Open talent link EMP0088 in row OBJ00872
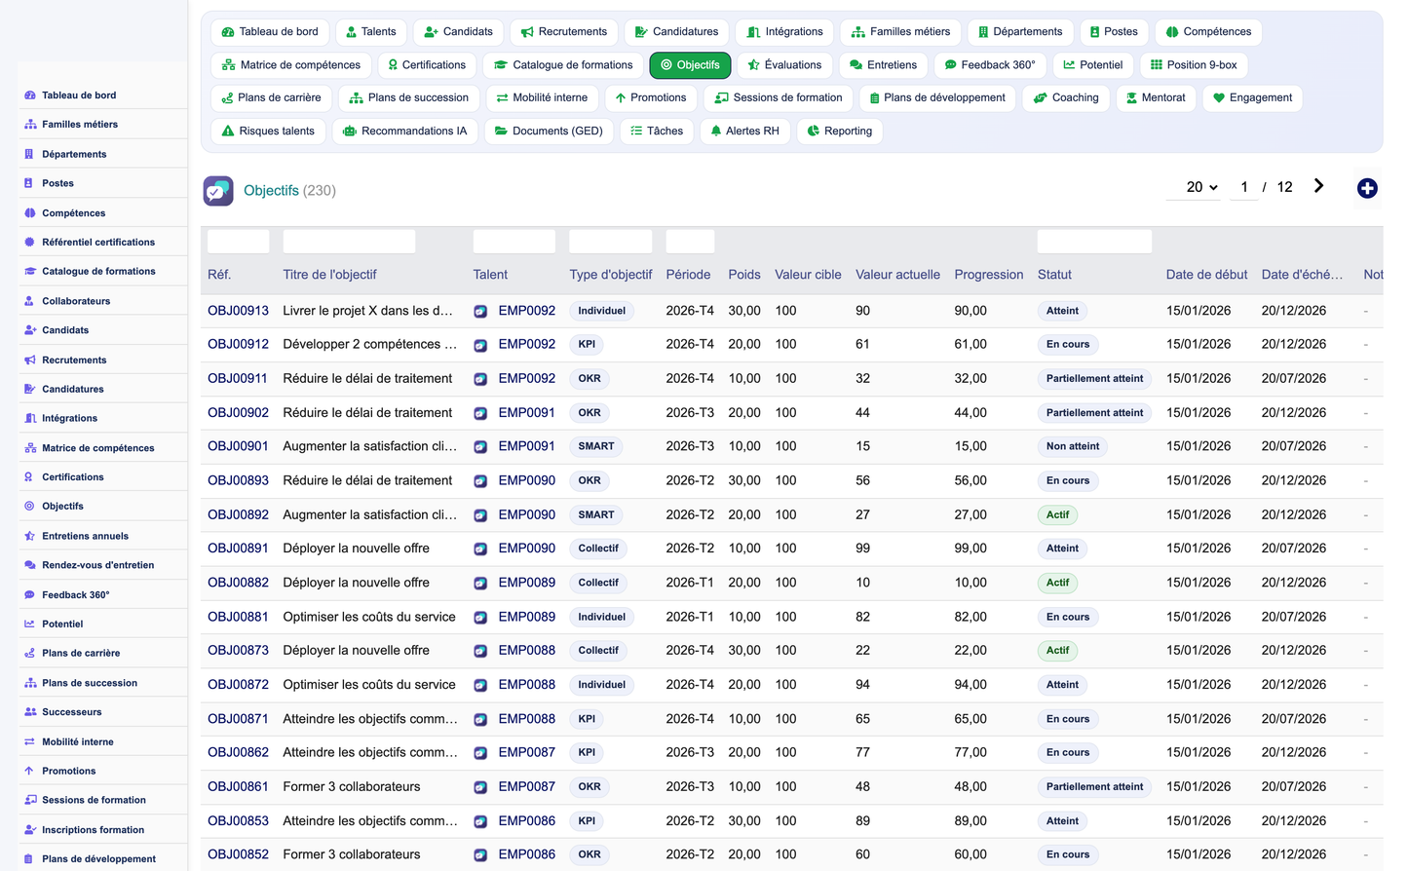 coord(527,685)
